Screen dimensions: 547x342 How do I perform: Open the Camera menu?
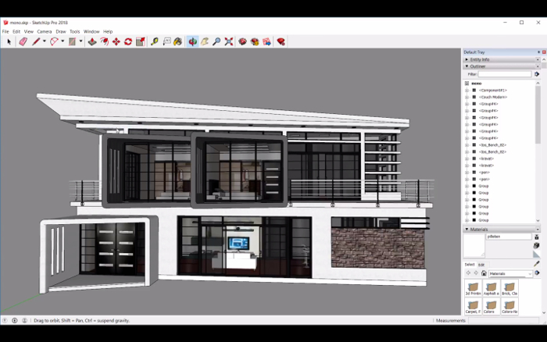[44, 31]
